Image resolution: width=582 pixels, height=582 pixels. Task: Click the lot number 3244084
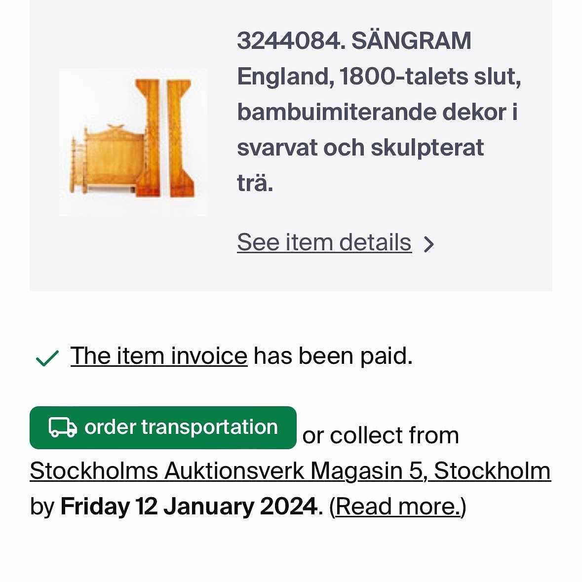tap(288, 41)
